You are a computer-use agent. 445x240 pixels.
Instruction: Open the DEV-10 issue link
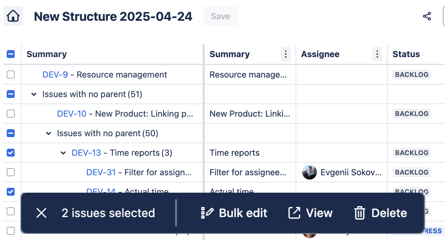72,114
